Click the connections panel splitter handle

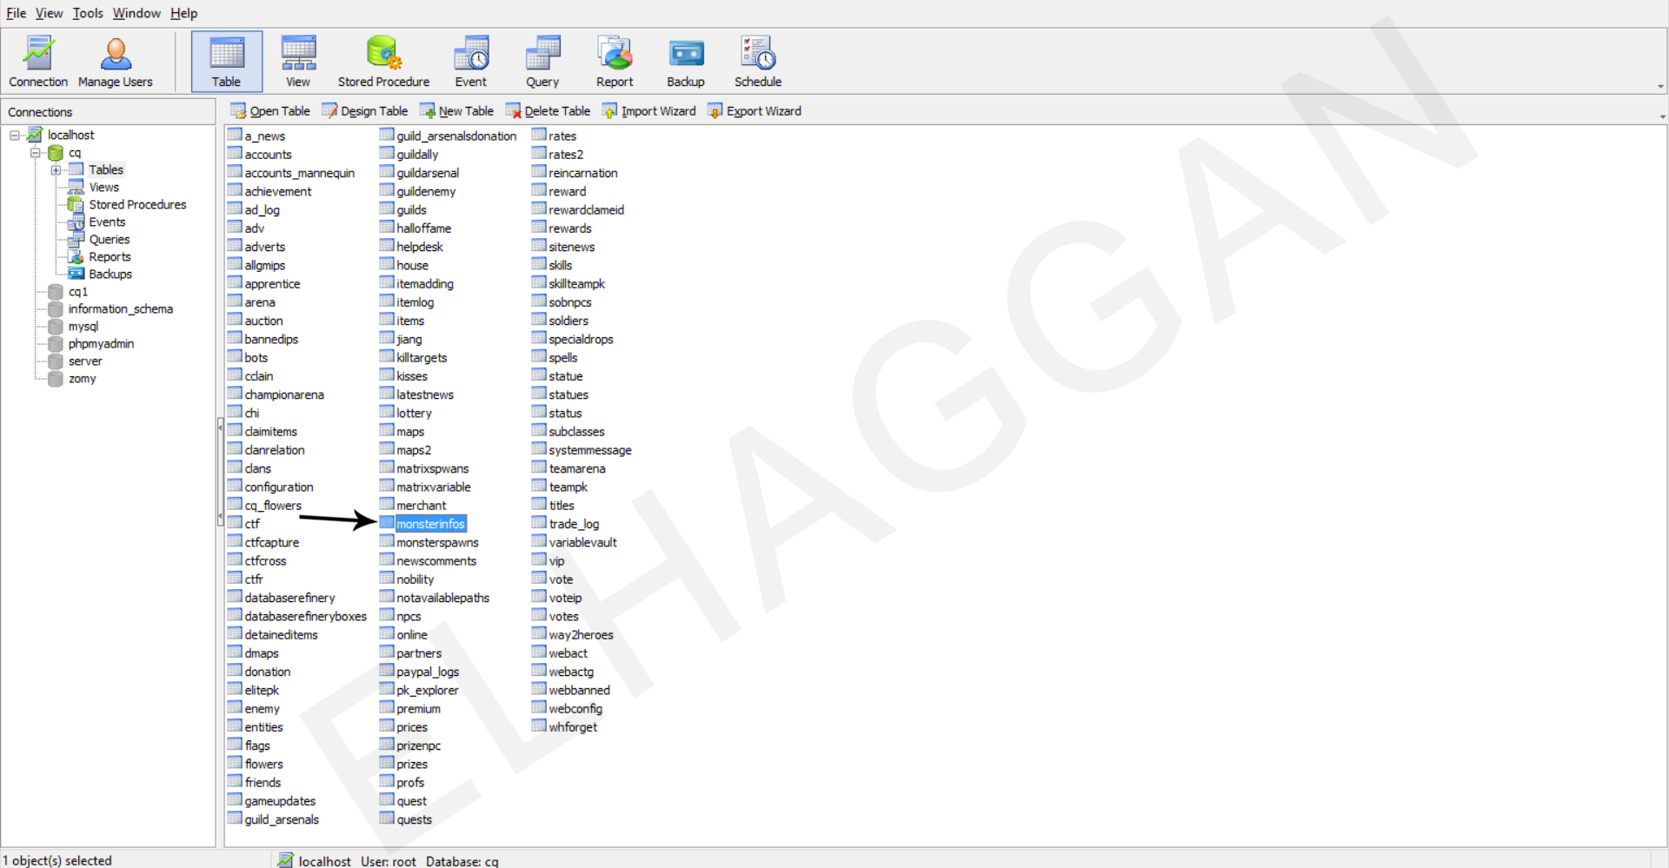(x=220, y=472)
